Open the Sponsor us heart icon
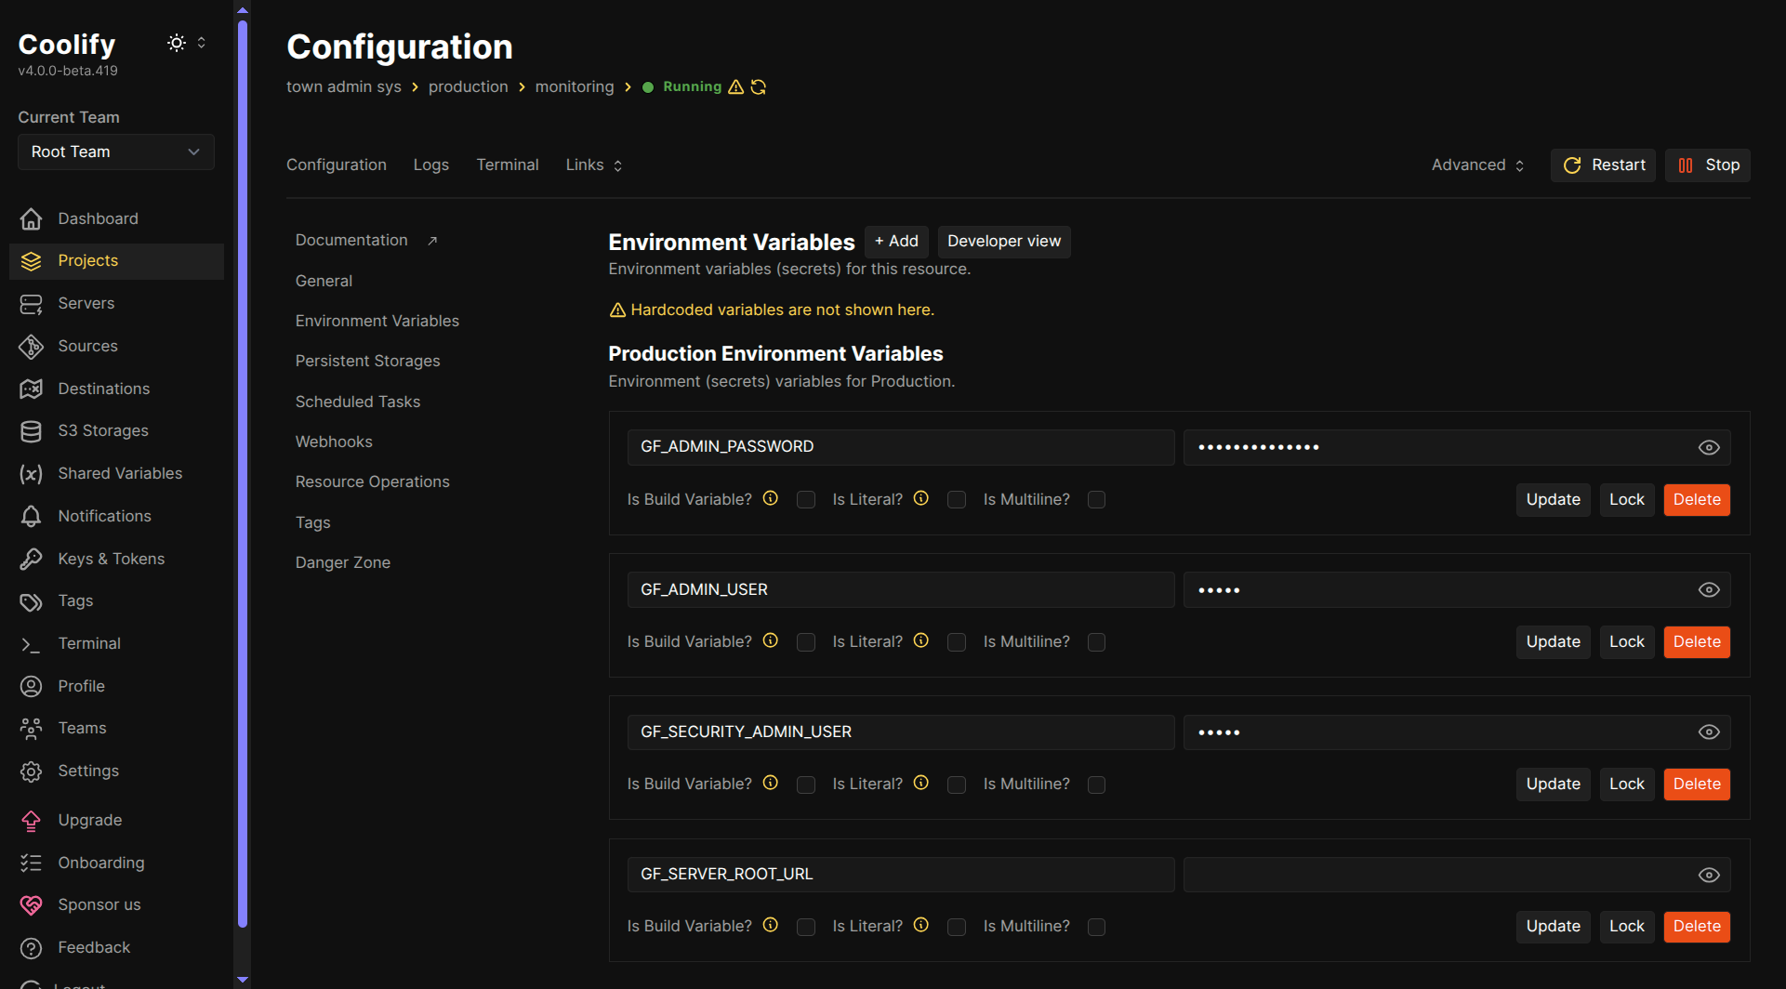The height and width of the screenshot is (989, 1786). click(x=31, y=904)
